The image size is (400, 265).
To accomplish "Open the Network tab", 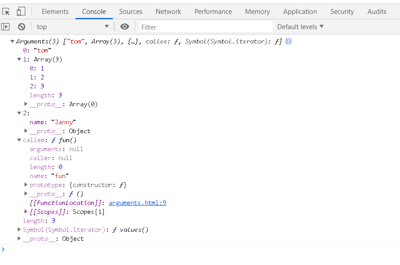I will coord(168,12).
